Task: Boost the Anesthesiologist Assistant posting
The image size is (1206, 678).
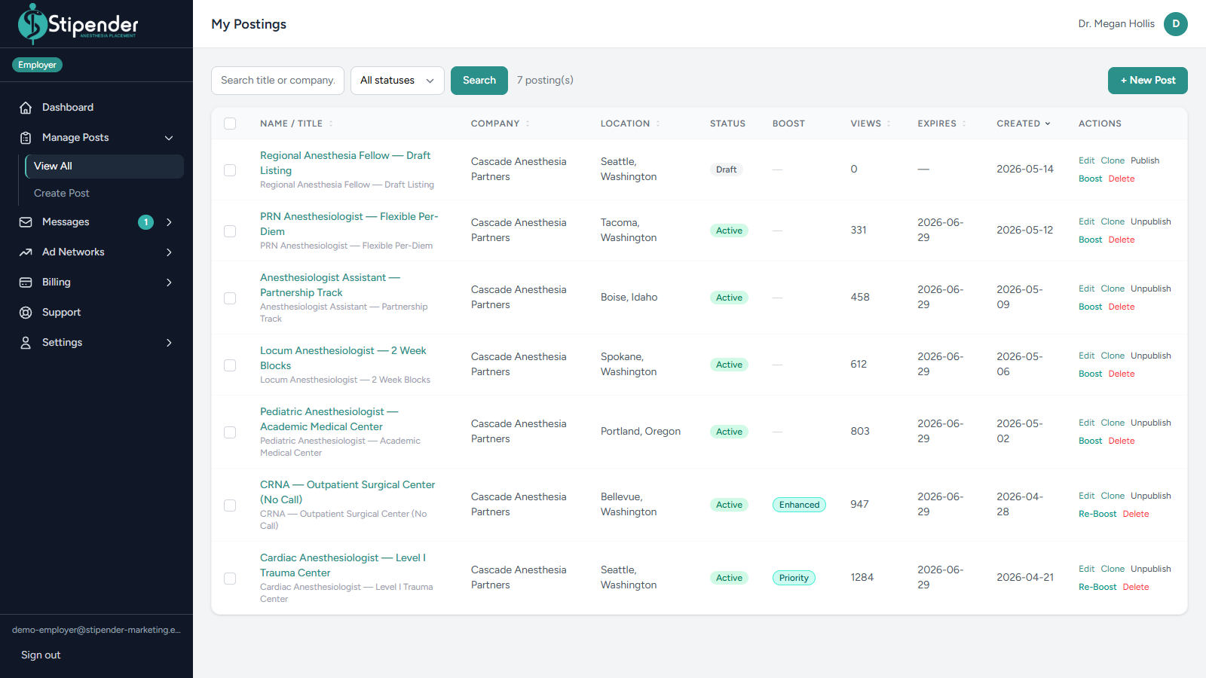Action: pos(1090,307)
